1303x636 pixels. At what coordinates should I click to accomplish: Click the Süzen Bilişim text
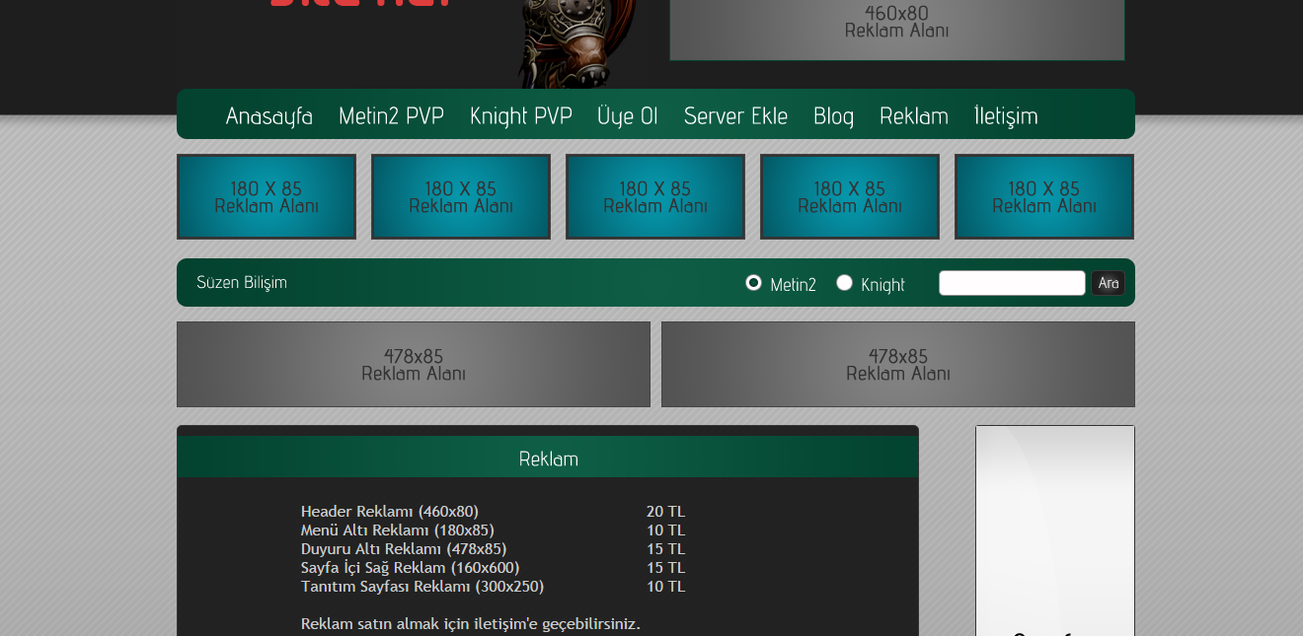(x=242, y=283)
